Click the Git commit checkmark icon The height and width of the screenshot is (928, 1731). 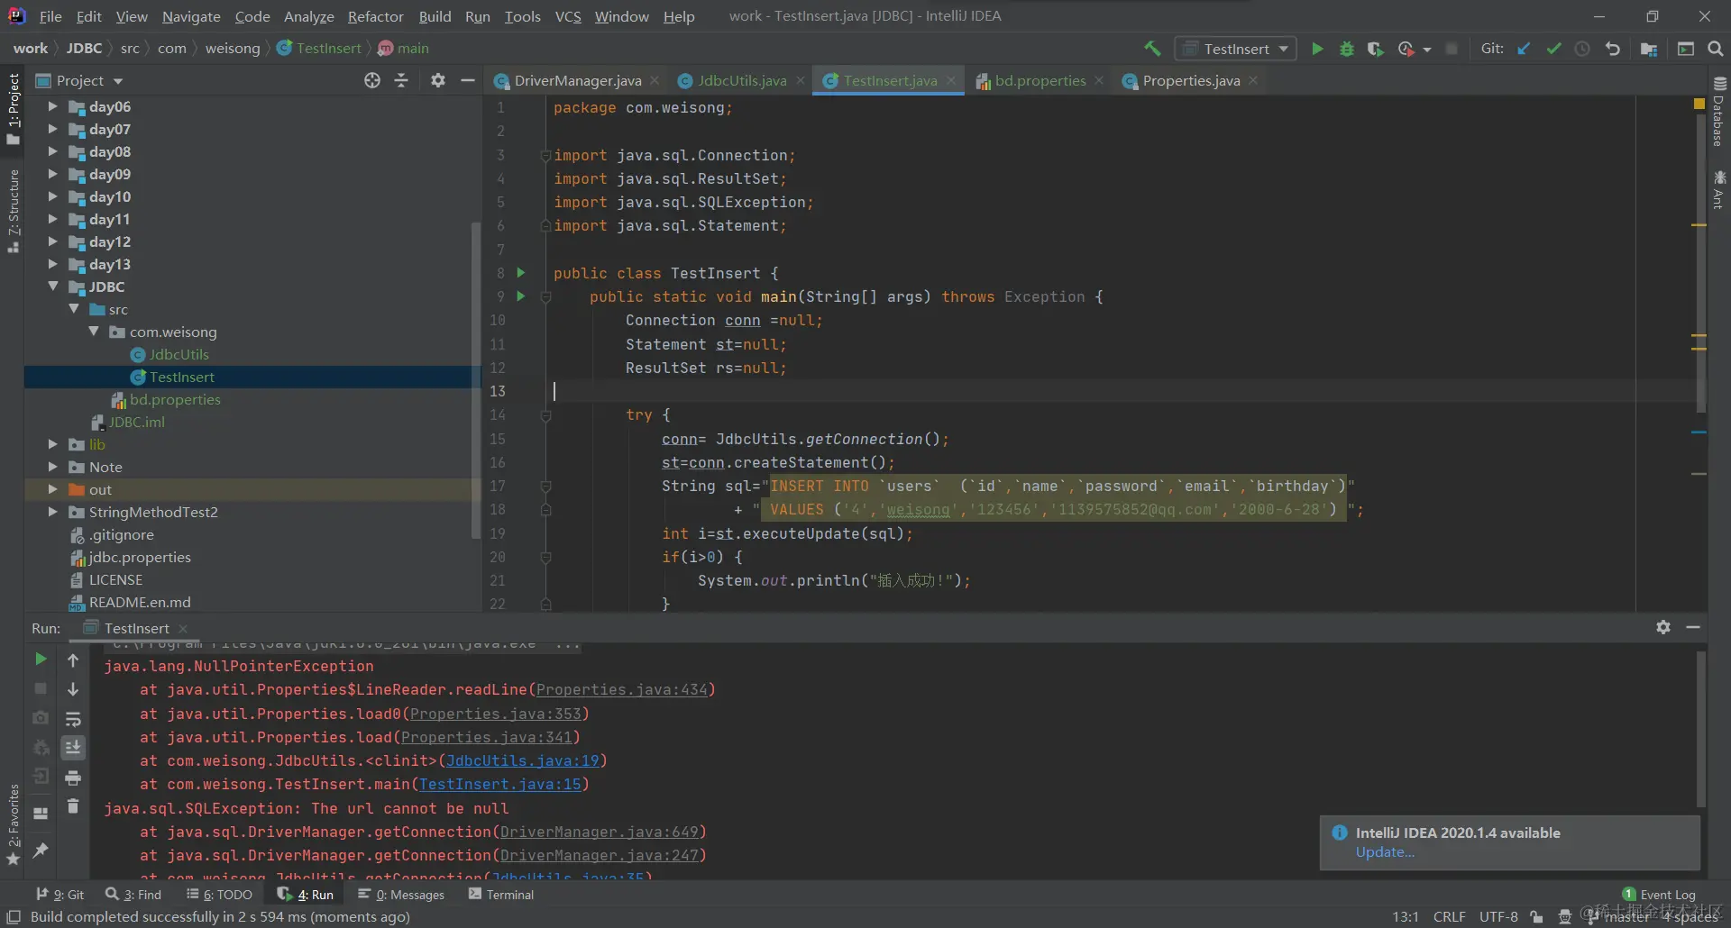pos(1553,49)
